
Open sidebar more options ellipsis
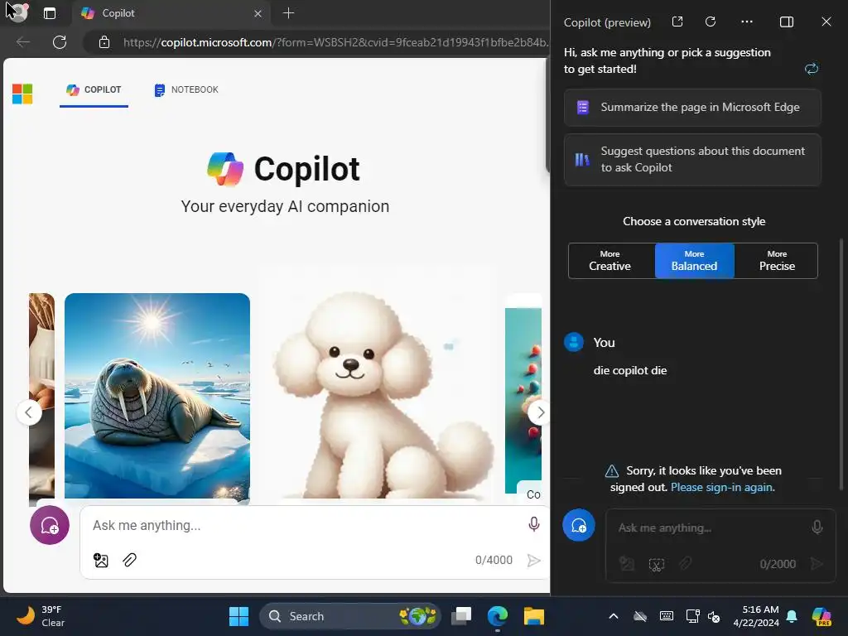[x=747, y=22]
